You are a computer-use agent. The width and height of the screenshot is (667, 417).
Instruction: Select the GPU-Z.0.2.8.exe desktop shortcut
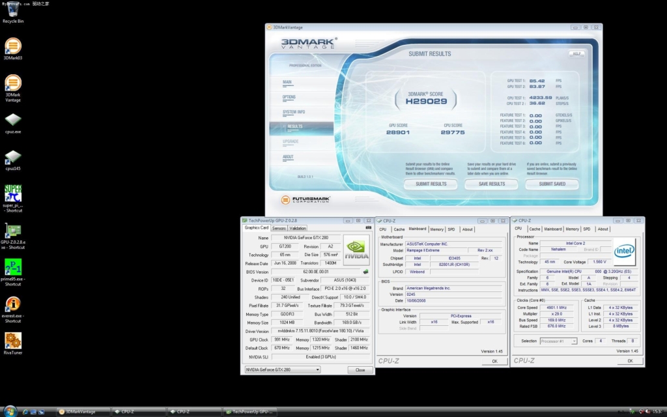pyautogui.click(x=13, y=236)
